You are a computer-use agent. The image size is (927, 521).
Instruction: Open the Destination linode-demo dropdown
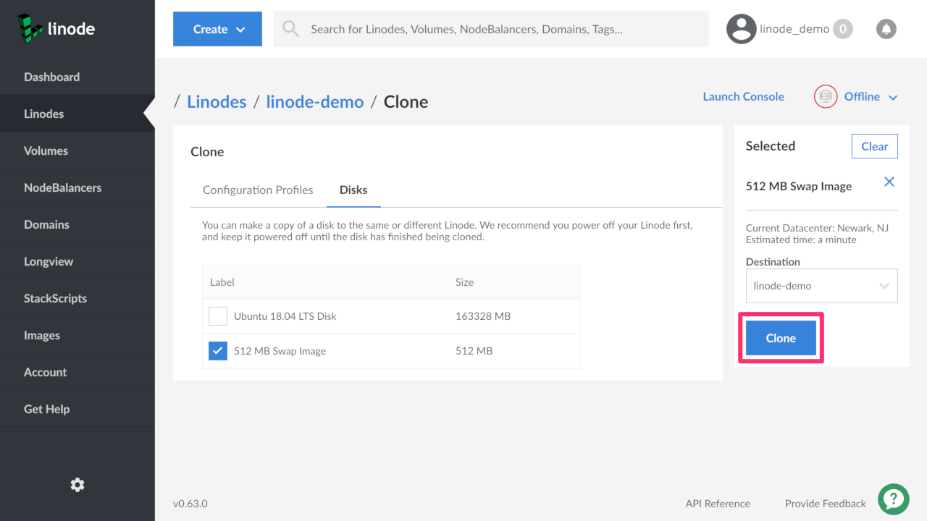pos(821,286)
